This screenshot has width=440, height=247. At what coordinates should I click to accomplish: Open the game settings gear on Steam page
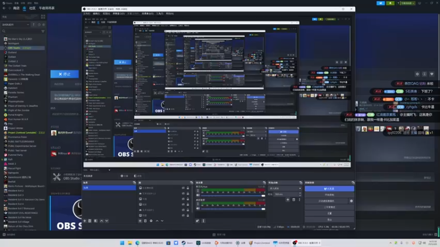tap(417, 74)
